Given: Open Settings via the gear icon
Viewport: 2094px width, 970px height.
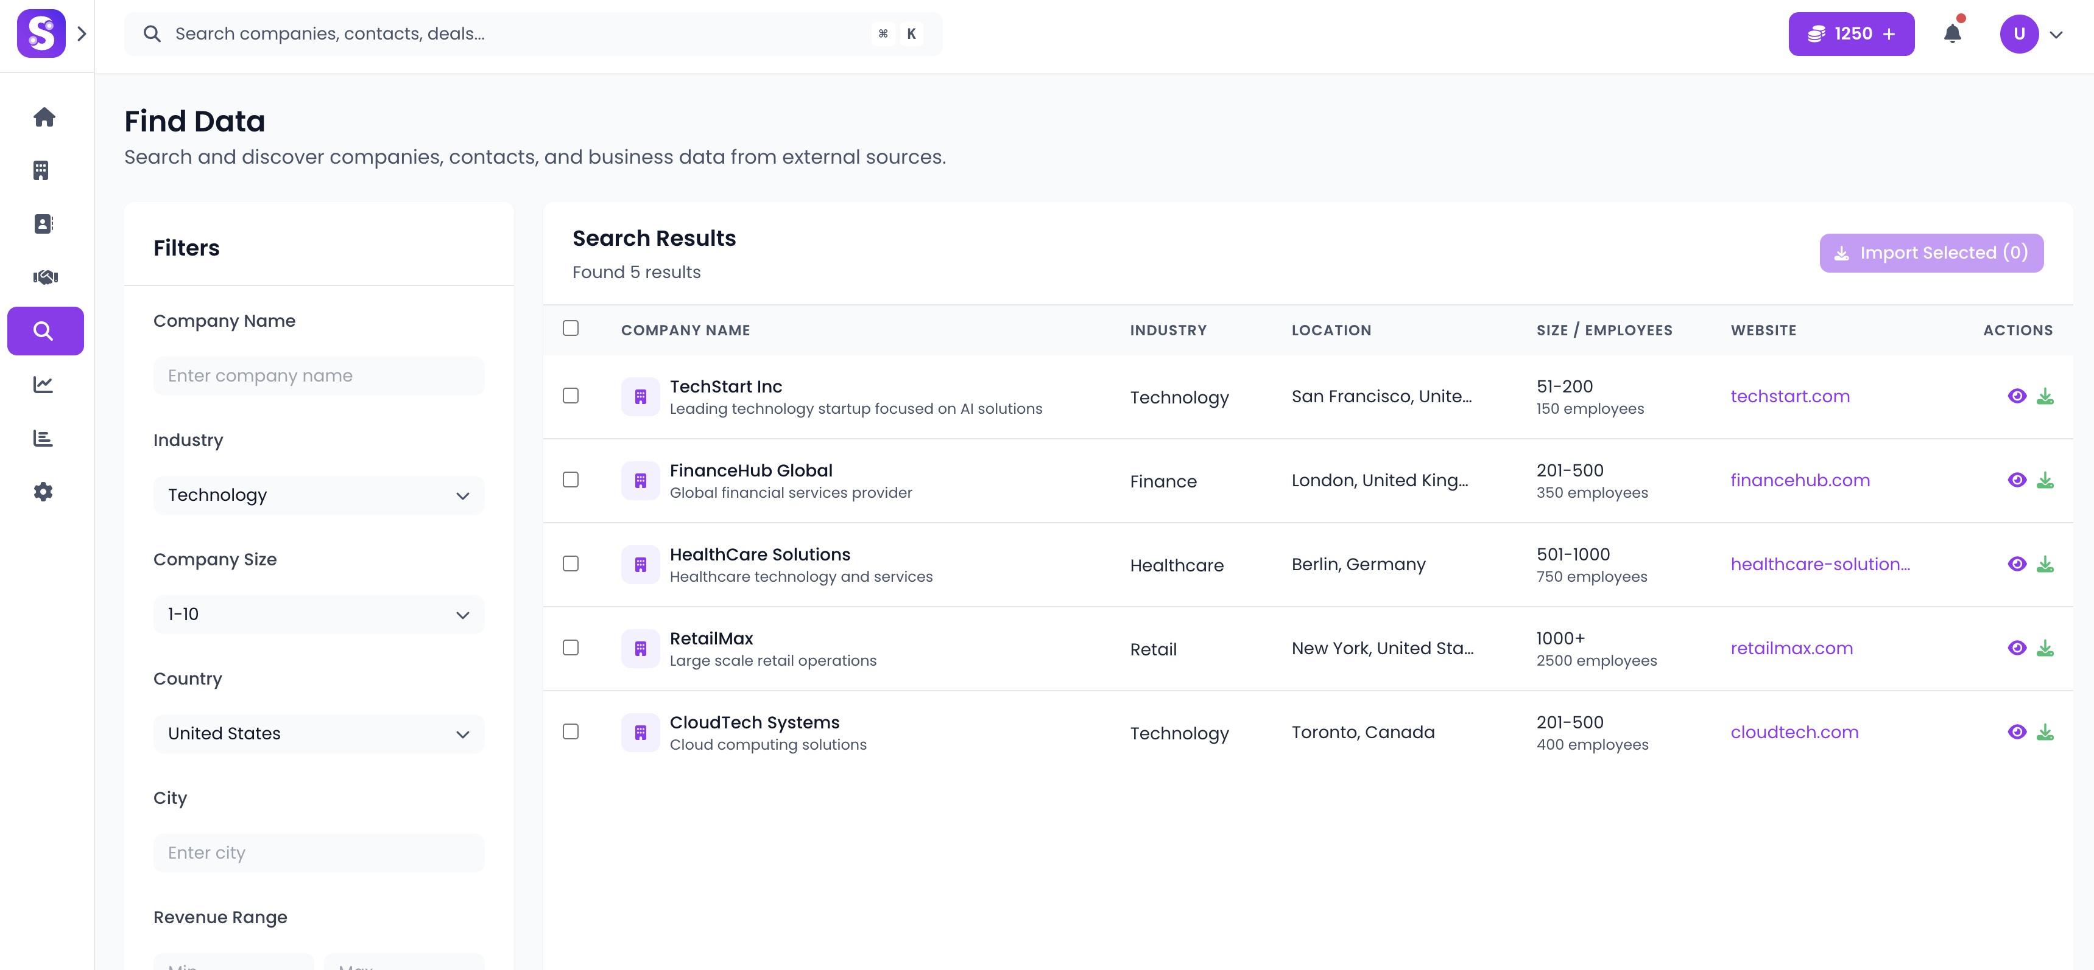Looking at the screenshot, I should [x=44, y=492].
